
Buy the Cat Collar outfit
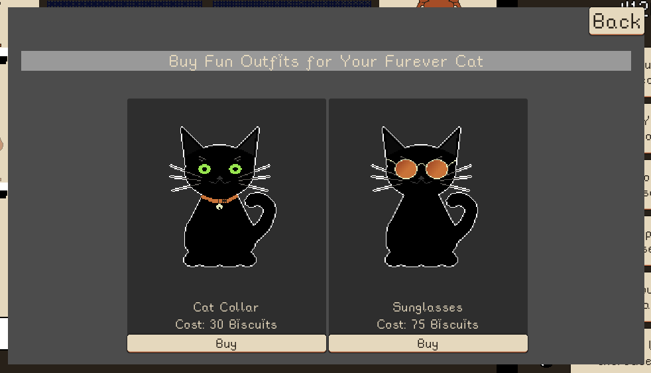click(x=226, y=344)
